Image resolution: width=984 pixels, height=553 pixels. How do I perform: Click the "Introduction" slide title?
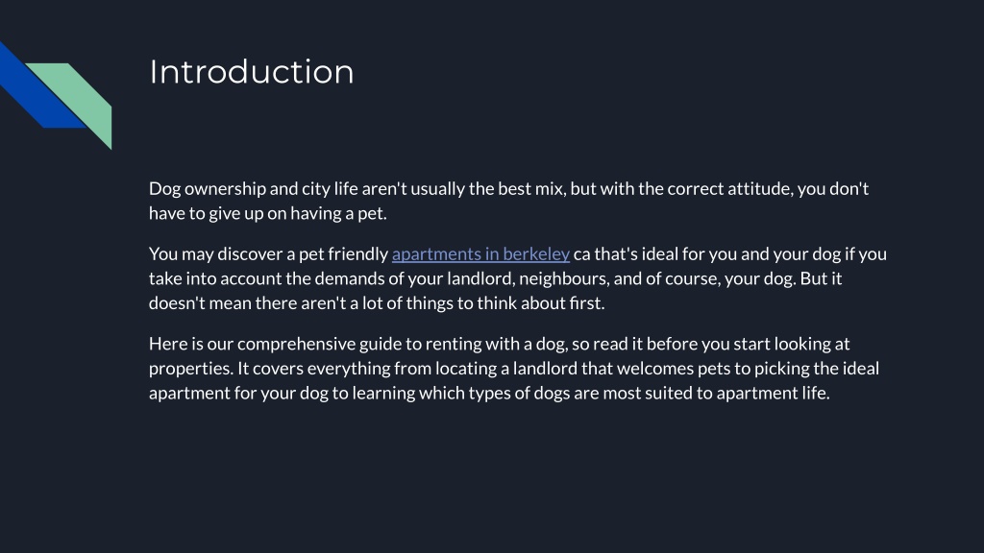(x=252, y=72)
